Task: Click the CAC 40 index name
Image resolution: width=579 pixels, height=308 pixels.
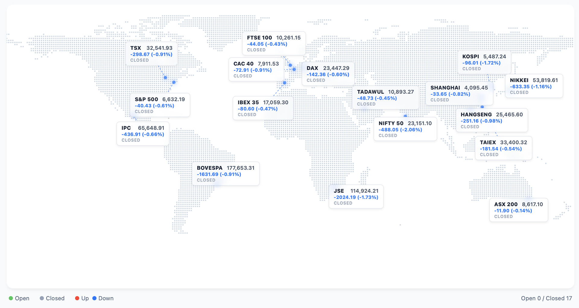Action: [x=243, y=64]
